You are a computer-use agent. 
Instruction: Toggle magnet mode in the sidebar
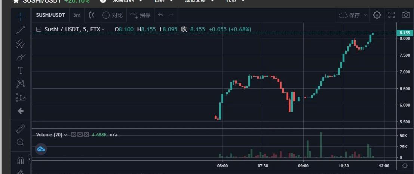click(x=21, y=160)
